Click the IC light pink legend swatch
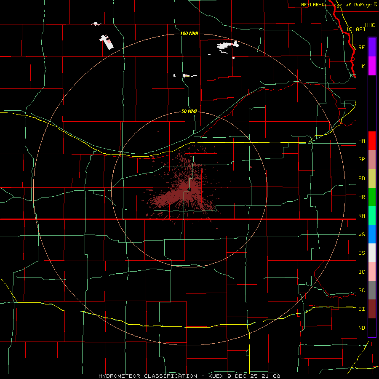The image size is (379, 379). [x=372, y=272]
